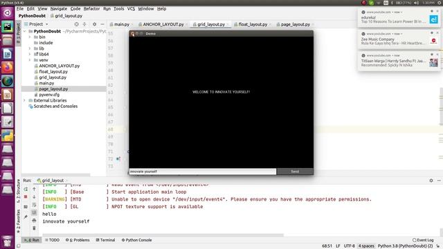Image resolution: width=443 pixels, height=249 pixels.
Task: Select ANCHOR_LAYOUT.py in project tree
Action: (x=59, y=66)
